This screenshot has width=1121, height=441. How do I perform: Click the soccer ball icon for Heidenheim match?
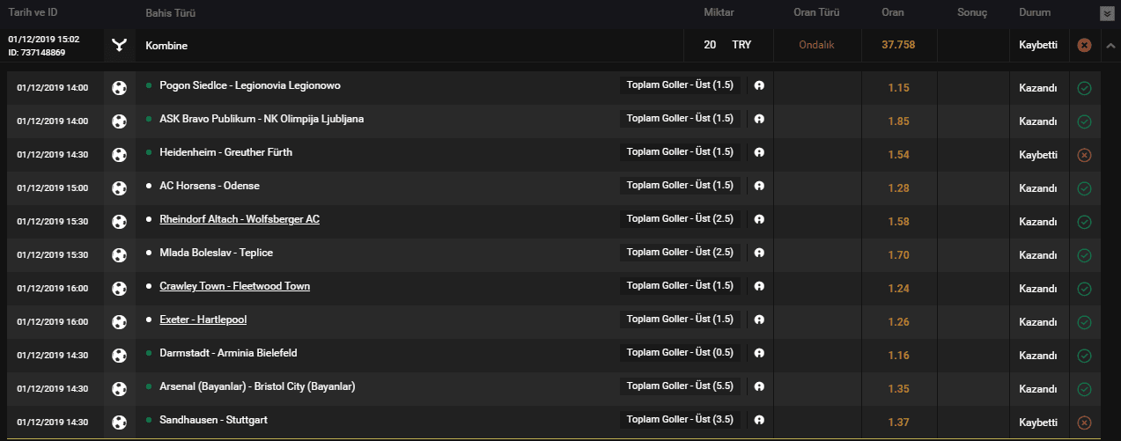pyautogui.click(x=120, y=154)
